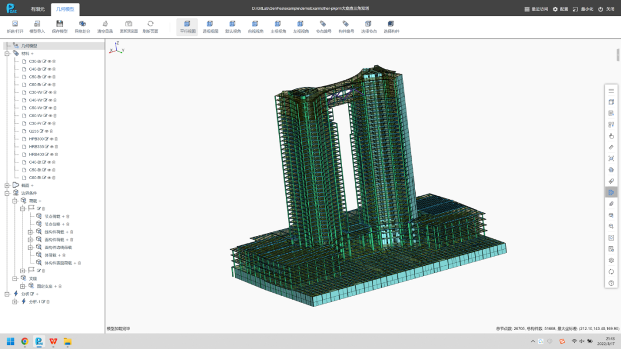Click the vertical scrollbar at viewport right edge
Screen dimensions: 621x349
(619, 55)
